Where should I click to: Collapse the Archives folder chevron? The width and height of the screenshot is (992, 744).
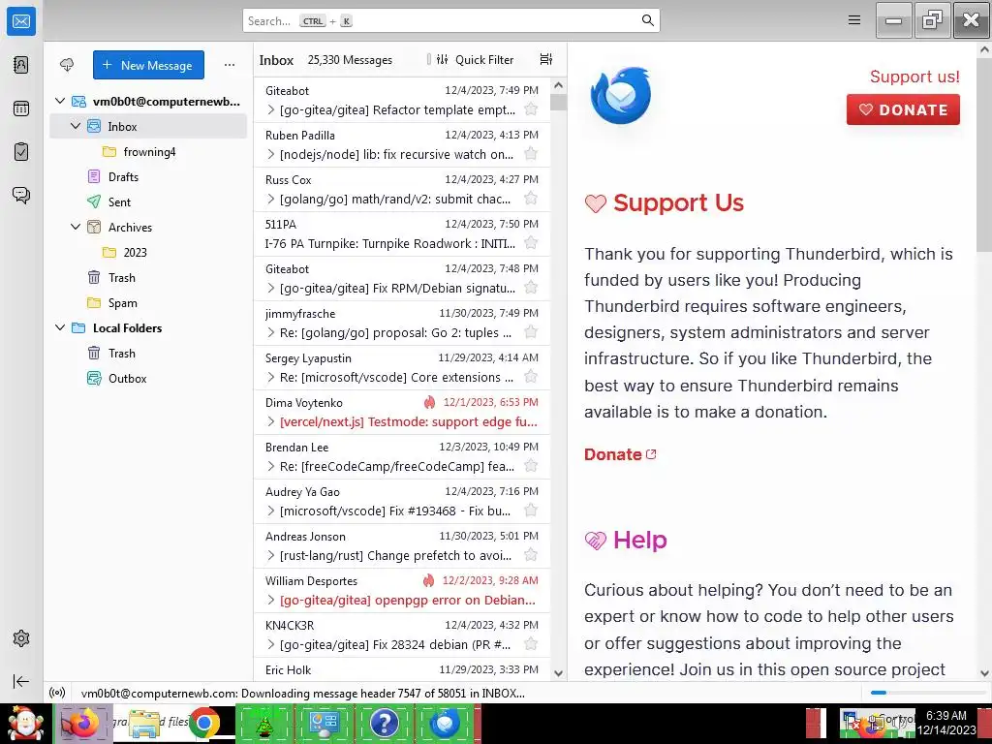76,227
